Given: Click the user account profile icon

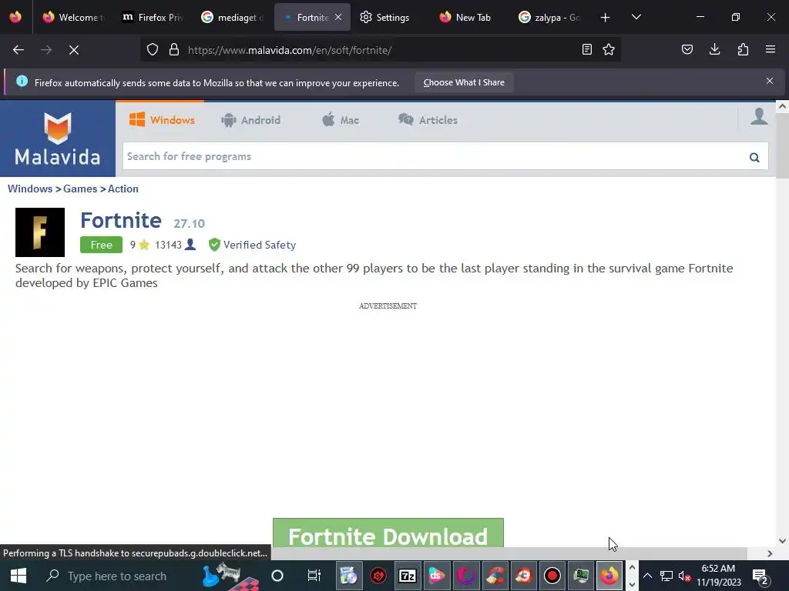Looking at the screenshot, I should [759, 116].
